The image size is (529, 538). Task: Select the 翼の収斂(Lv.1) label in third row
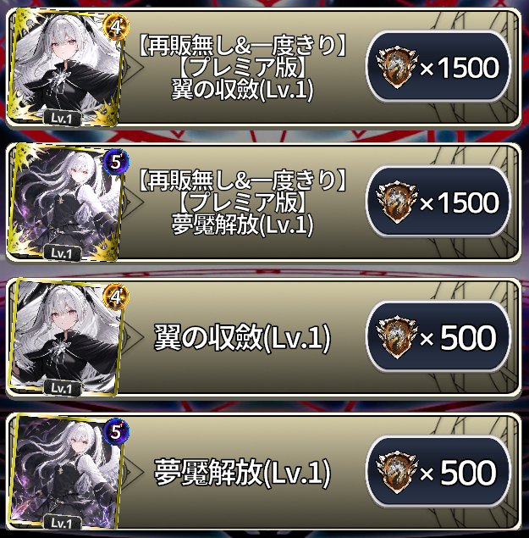coord(242,337)
